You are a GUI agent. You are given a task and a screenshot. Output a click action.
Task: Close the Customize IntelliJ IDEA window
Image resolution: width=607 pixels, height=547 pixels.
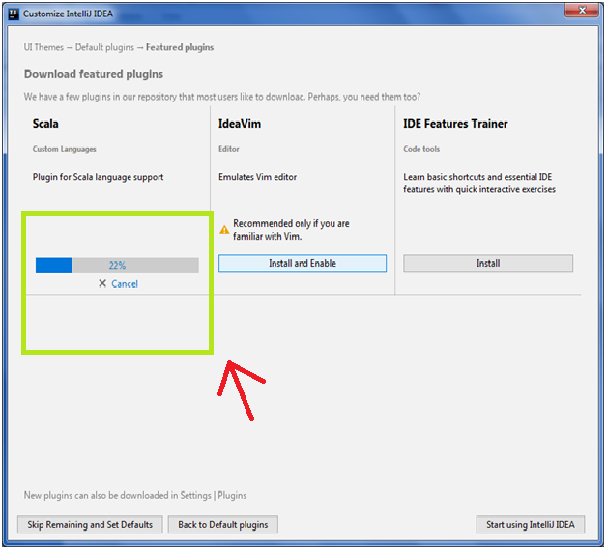582,11
